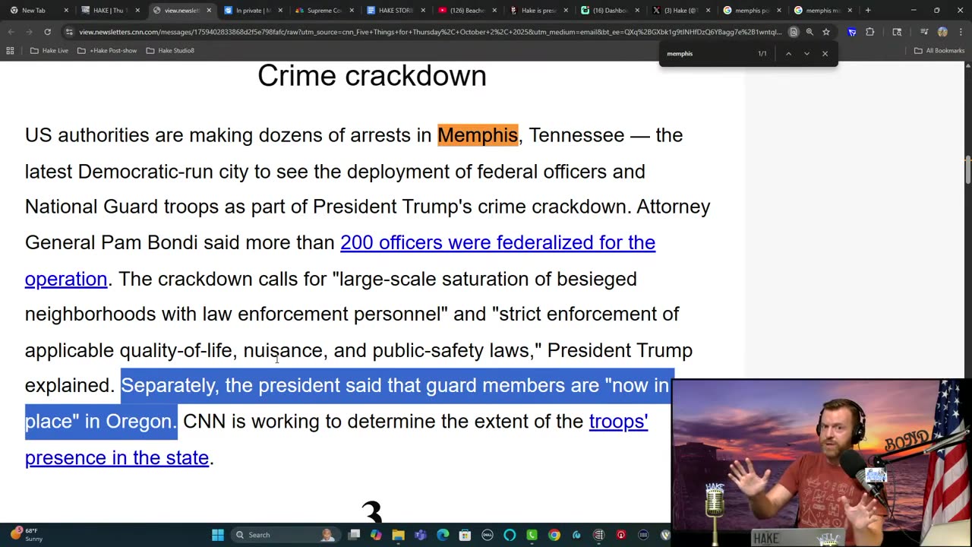Open the media controls icon
972x547 pixels.
point(924,32)
